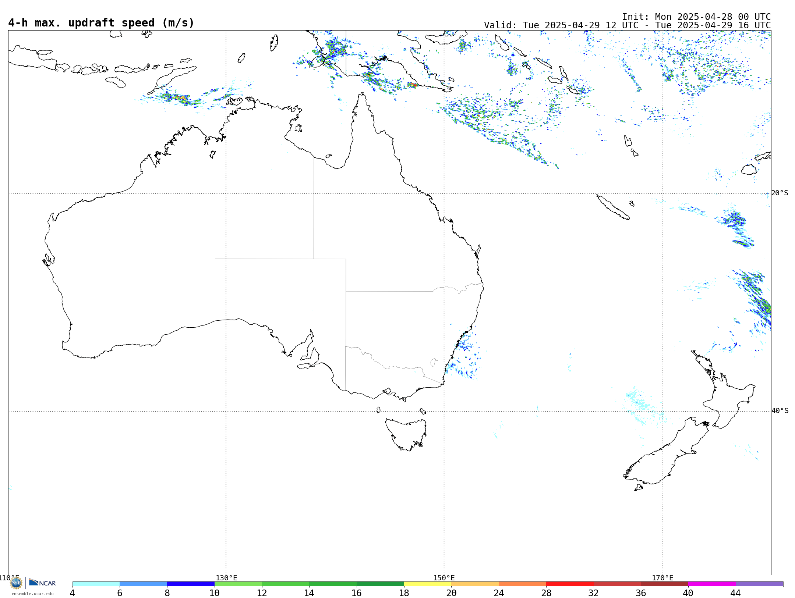Image resolution: width=795 pixels, height=598 pixels.
Task: Click the colorbar tick label '40'
Action: (x=688, y=593)
